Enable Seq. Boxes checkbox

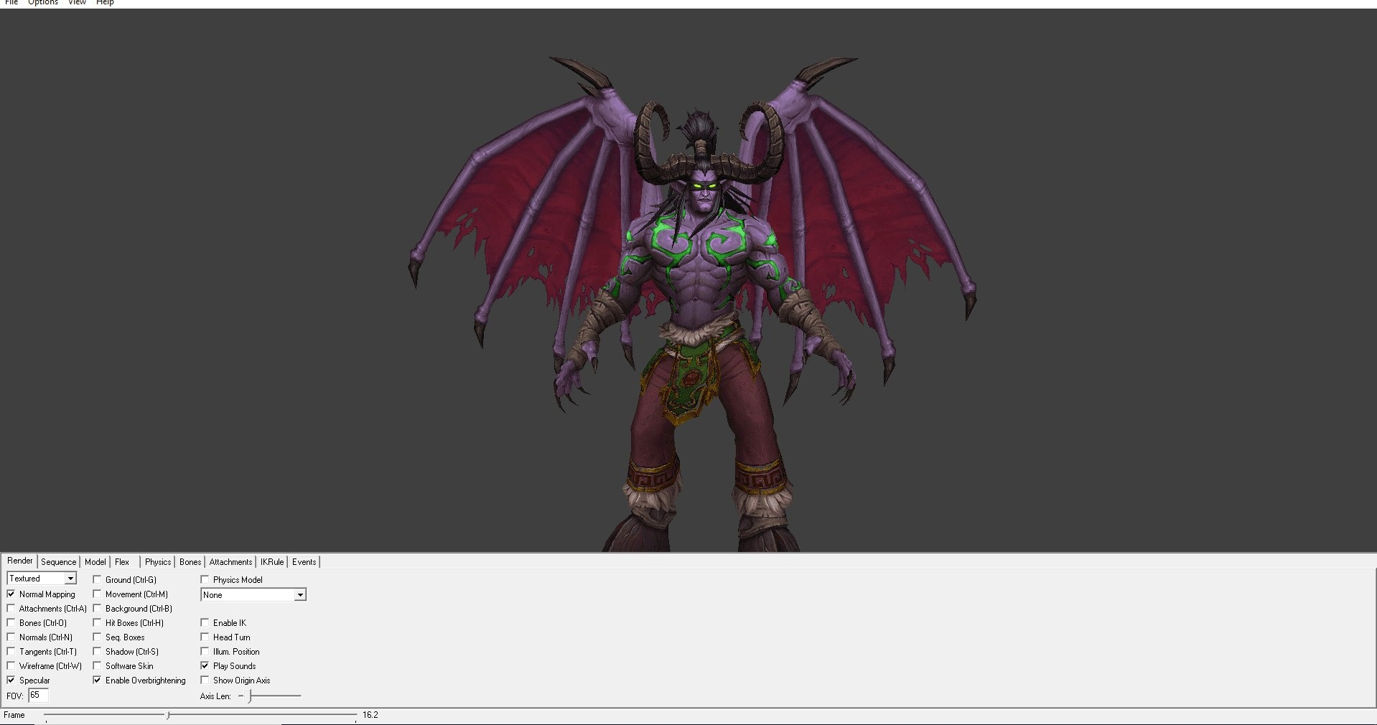click(97, 637)
